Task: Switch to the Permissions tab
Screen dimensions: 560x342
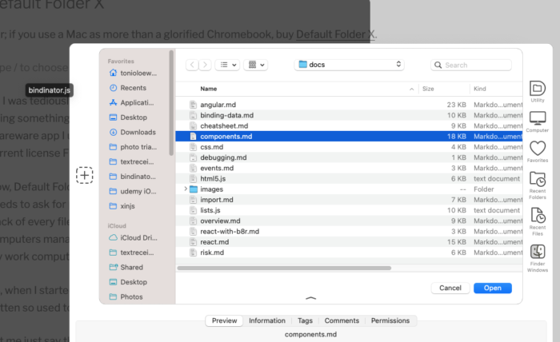Action: (390, 320)
